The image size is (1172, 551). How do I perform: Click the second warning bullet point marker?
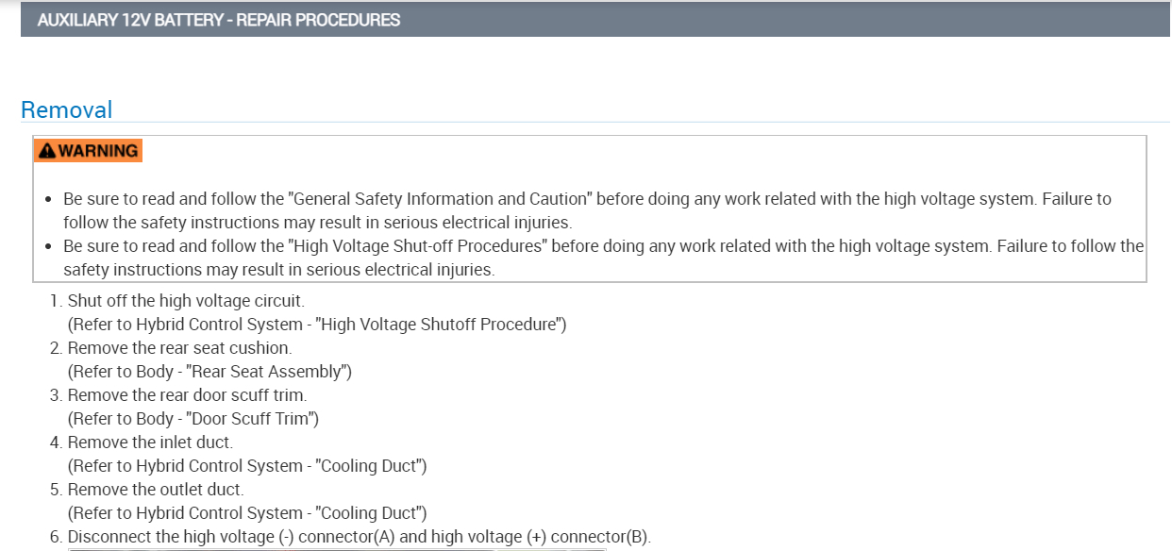click(50, 247)
